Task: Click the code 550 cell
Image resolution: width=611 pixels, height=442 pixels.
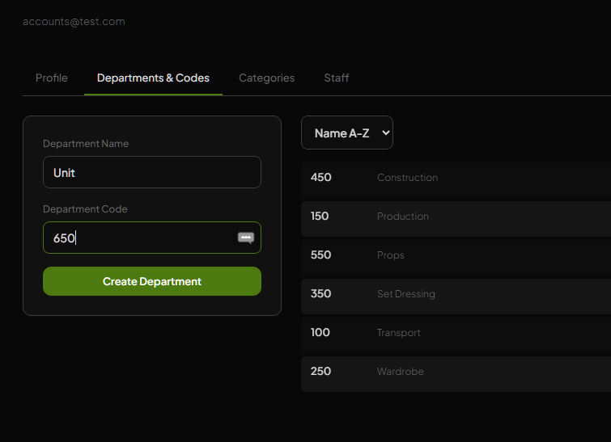Action: (320, 255)
